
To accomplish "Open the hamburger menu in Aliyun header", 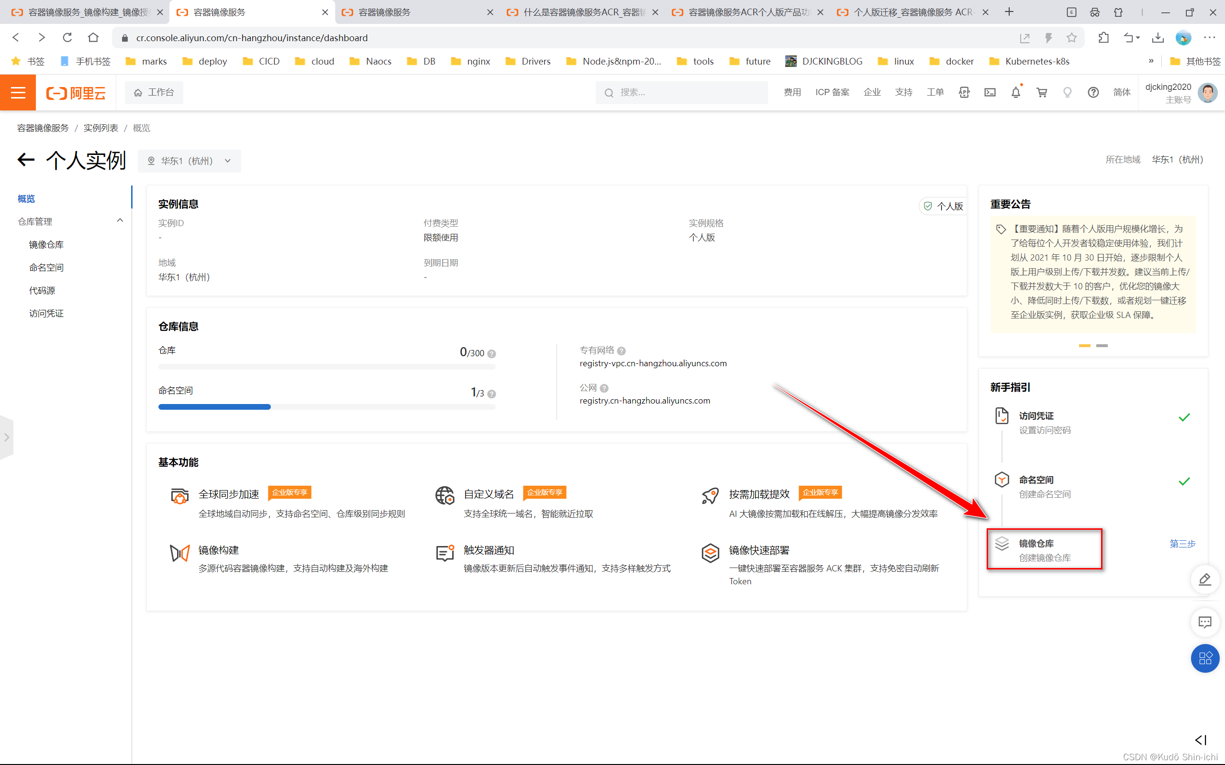I will click(18, 93).
